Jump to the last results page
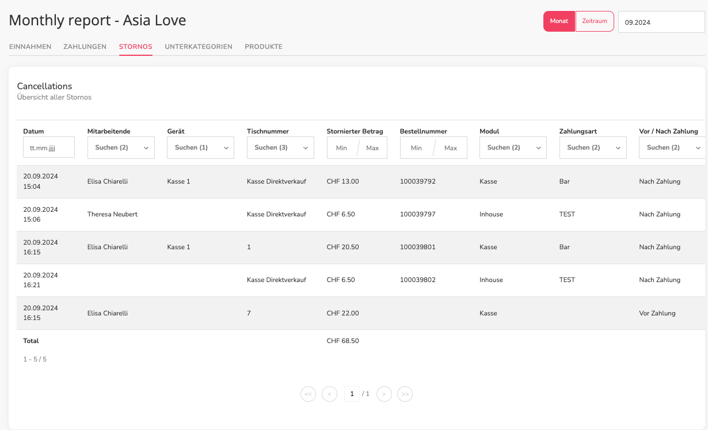Image resolution: width=708 pixels, height=430 pixels. point(405,394)
